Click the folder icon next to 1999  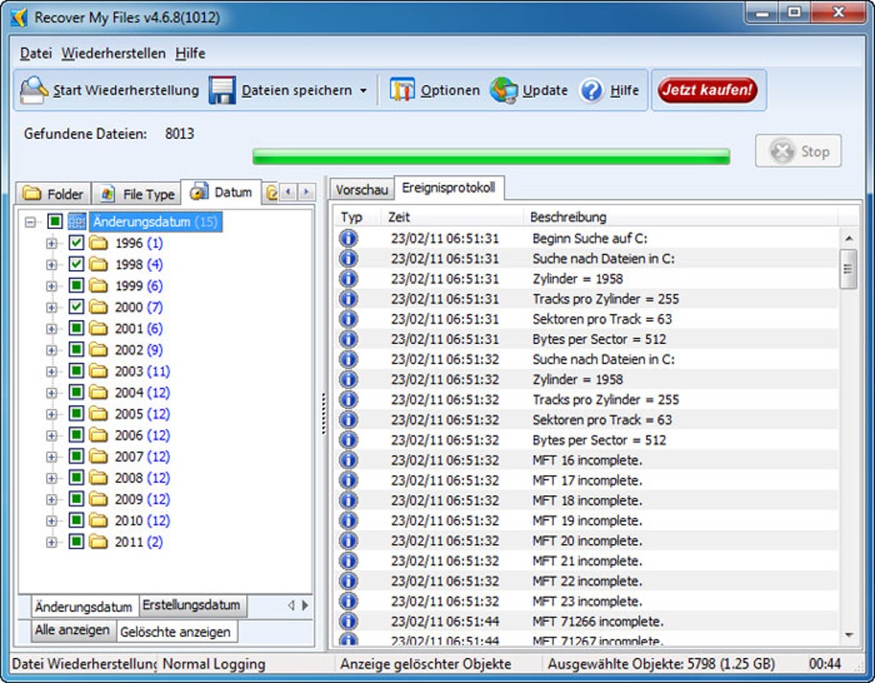coord(98,286)
